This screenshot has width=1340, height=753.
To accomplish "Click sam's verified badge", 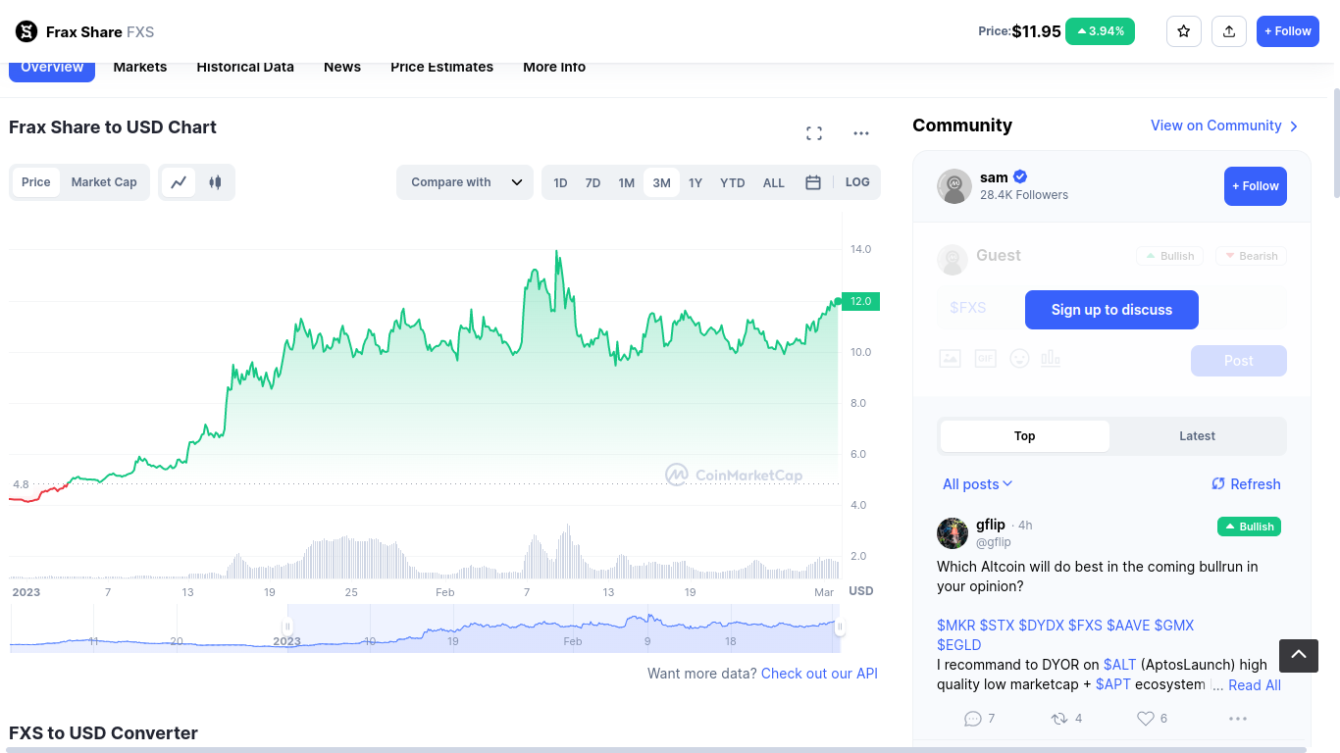I will (1020, 177).
